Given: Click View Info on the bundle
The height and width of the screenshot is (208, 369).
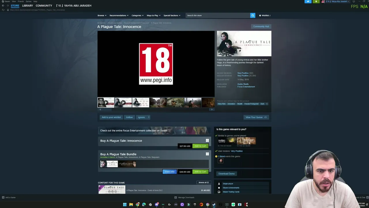Looking at the screenshot, I should [170, 172].
